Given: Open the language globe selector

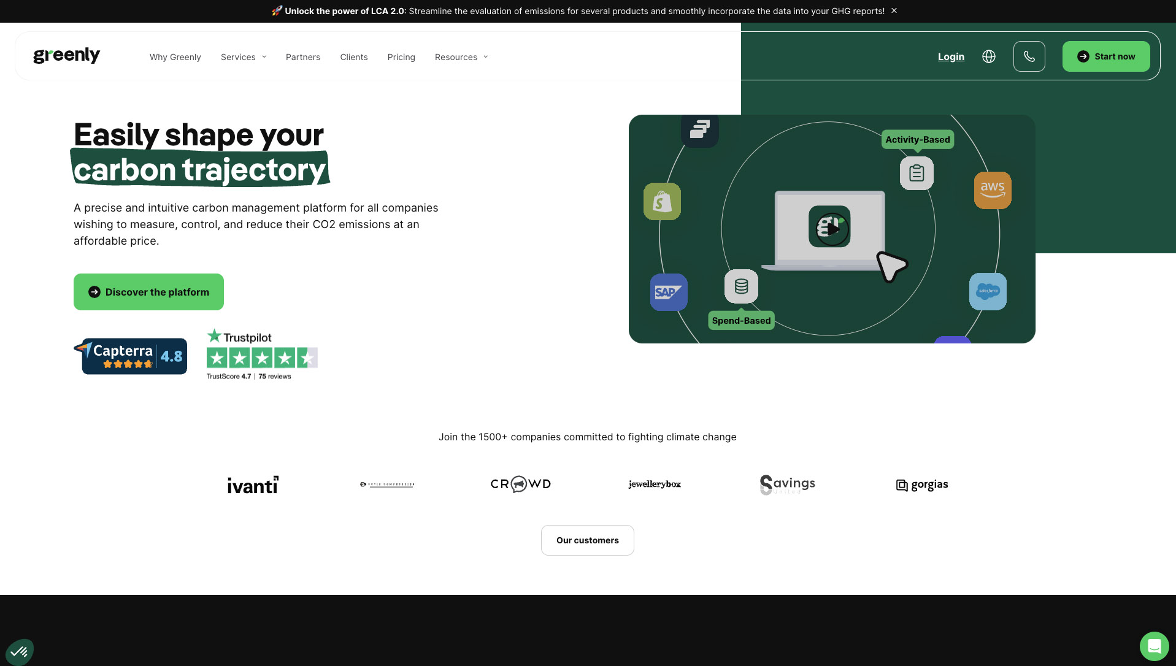Looking at the screenshot, I should point(989,56).
